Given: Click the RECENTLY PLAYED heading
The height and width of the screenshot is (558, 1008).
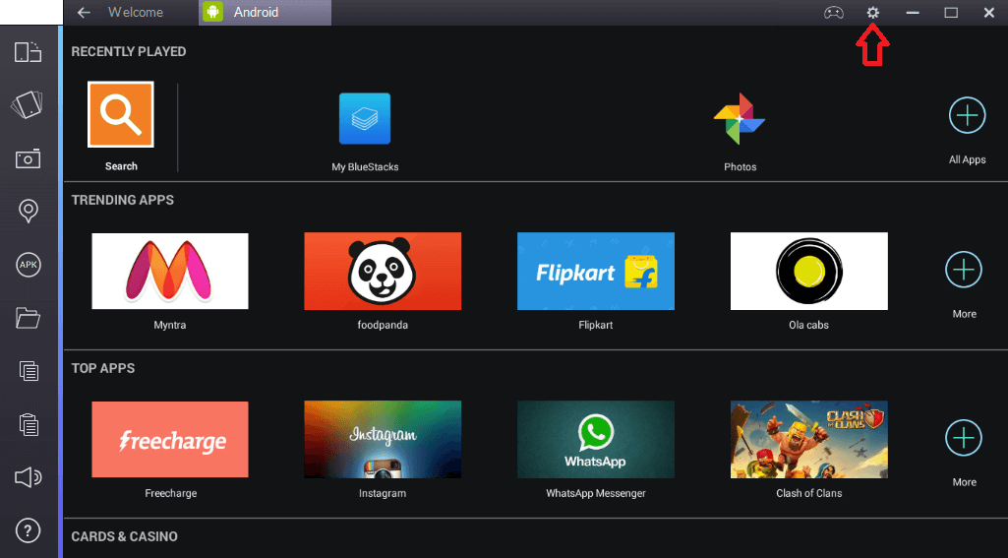Looking at the screenshot, I should coord(129,51).
